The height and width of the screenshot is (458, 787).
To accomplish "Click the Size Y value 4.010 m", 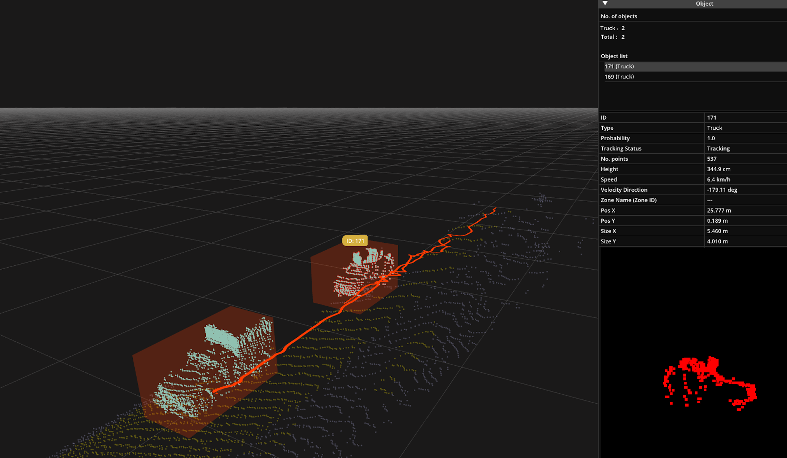I will pos(717,242).
